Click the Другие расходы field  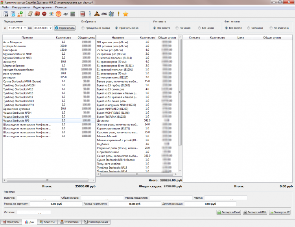tap(210, 204)
